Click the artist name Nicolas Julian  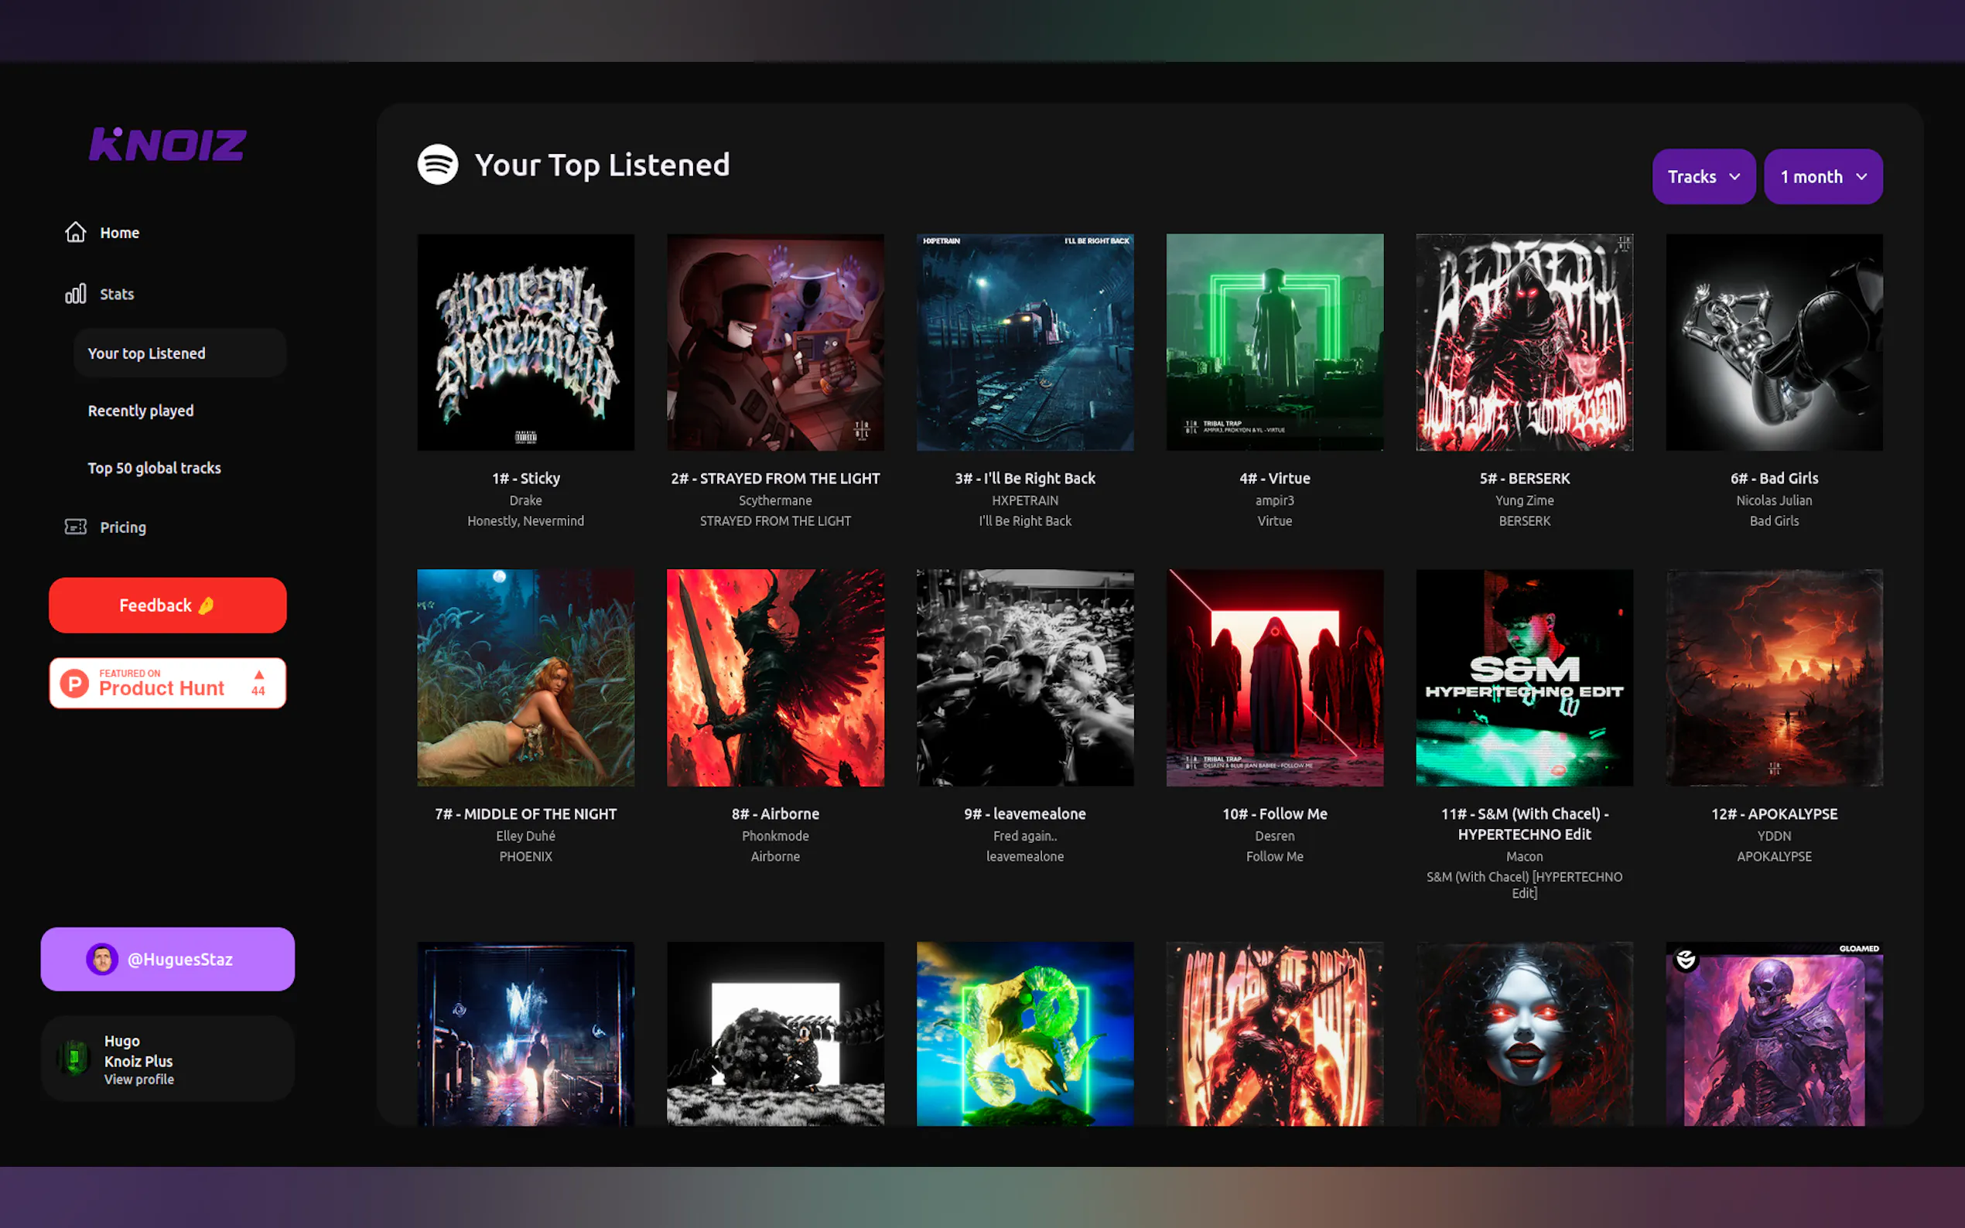tap(1774, 500)
